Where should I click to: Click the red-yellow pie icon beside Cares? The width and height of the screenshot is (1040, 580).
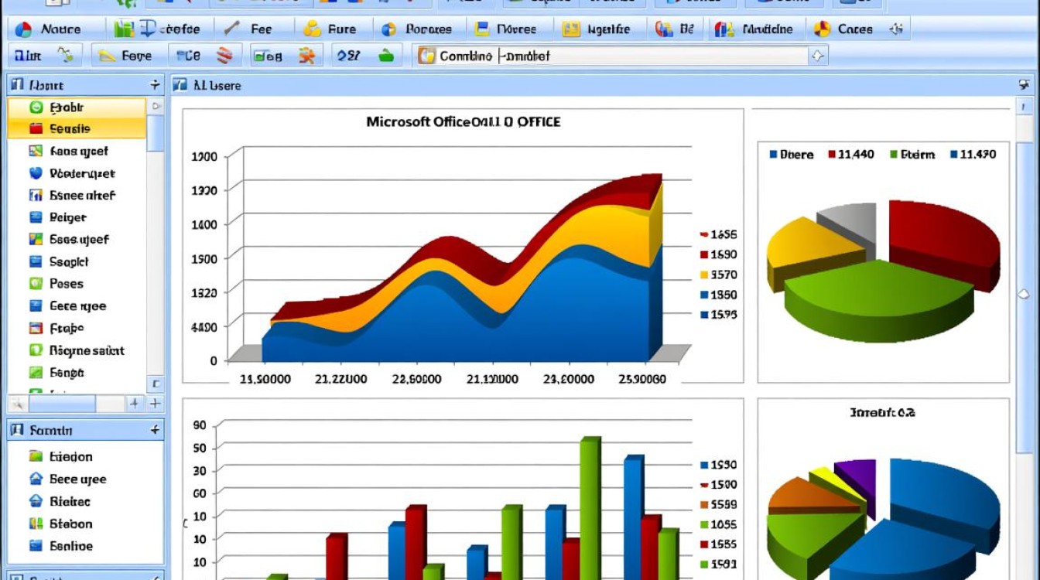pos(822,29)
